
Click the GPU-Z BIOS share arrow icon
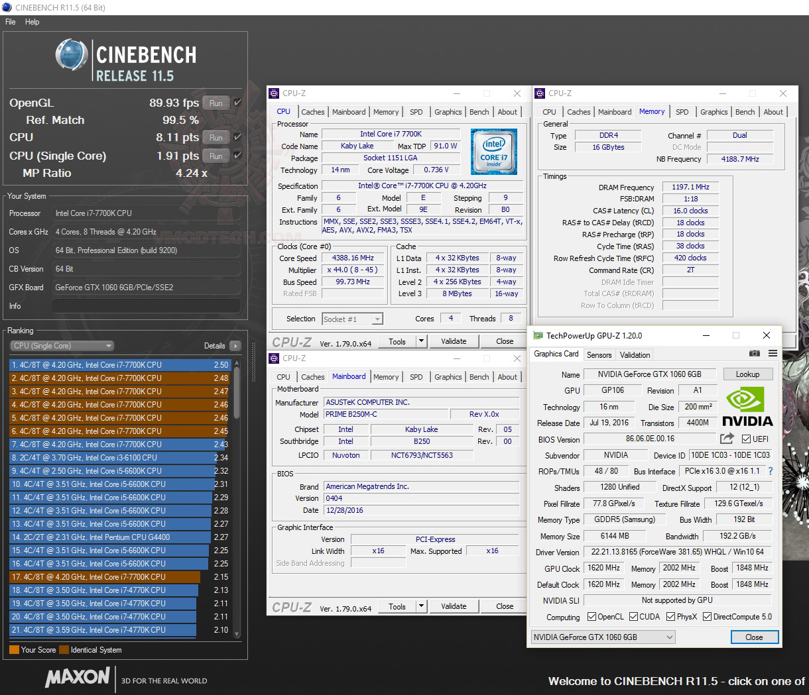coord(727,439)
